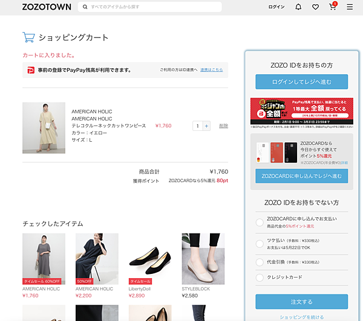Click the ¥2,200 price
The height and width of the screenshot is (321, 363).
click(83, 296)
